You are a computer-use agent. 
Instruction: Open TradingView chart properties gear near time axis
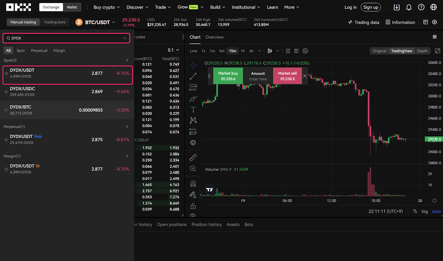[x=434, y=201]
